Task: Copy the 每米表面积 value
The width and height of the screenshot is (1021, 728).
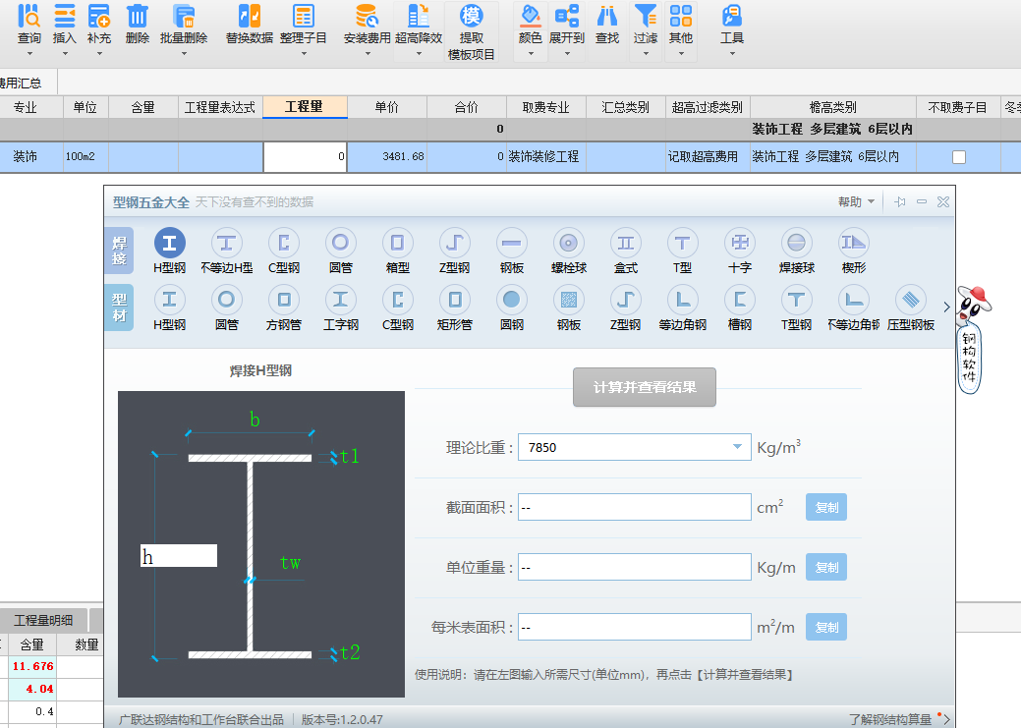Action: pyautogui.click(x=825, y=627)
